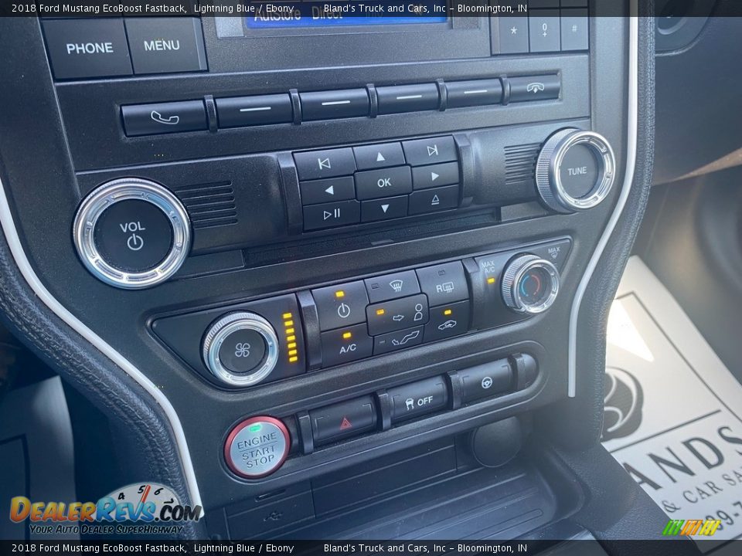742x556 pixels.
Task: Tap the pound sign keypad key
Action: [574, 29]
